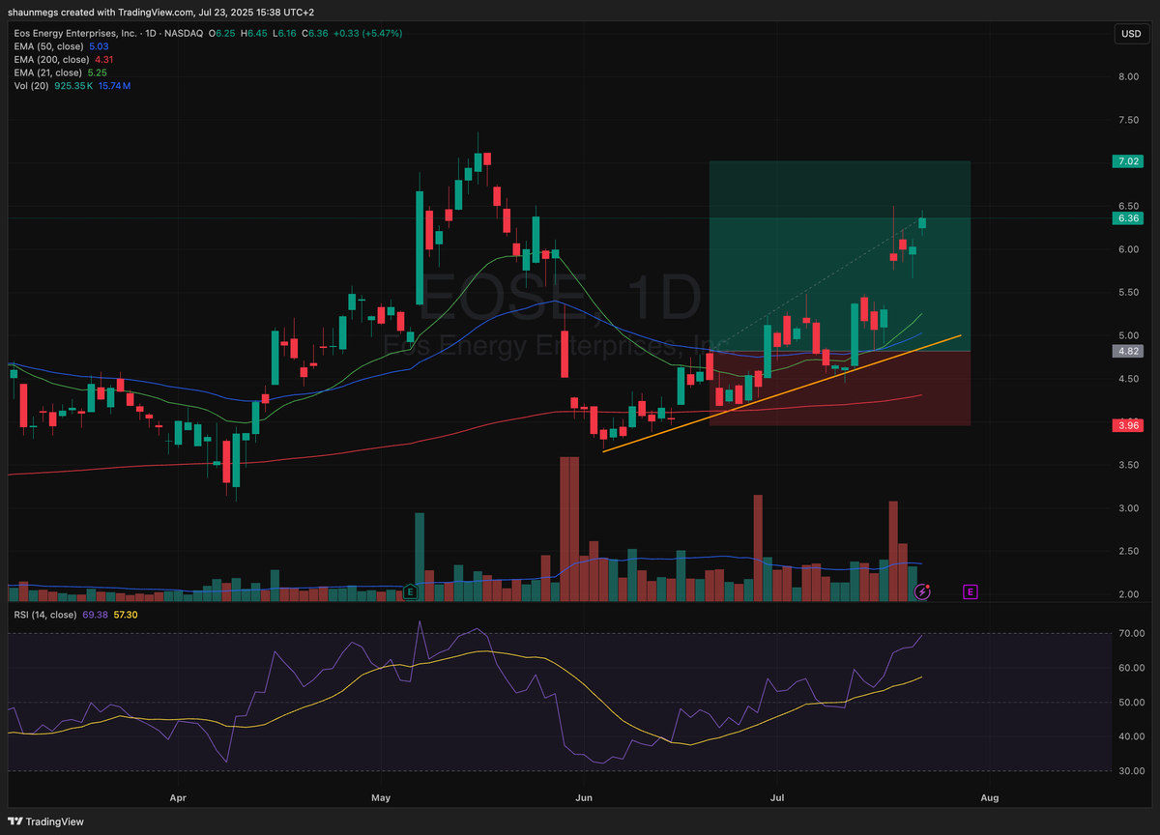Click the Jul label on time axis

[x=776, y=798]
